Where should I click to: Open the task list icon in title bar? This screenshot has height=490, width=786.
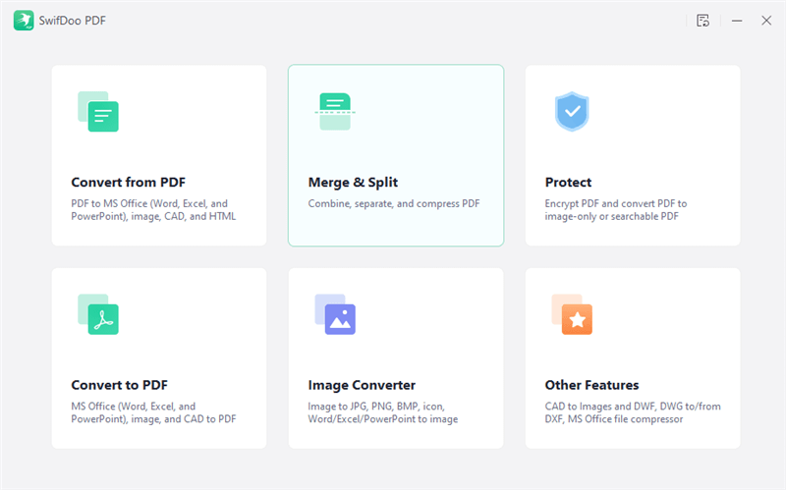coord(702,21)
